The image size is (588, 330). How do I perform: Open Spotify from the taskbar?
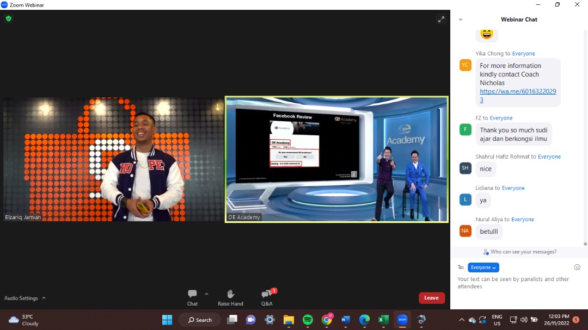coord(308,320)
